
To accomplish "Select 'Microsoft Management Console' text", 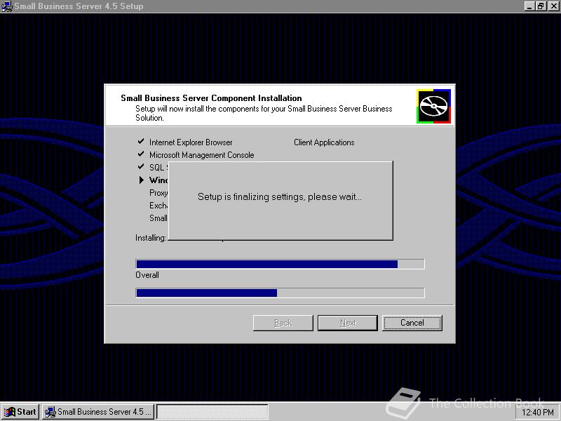I will (202, 155).
